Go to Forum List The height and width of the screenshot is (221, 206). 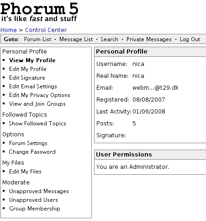[x=38, y=39]
